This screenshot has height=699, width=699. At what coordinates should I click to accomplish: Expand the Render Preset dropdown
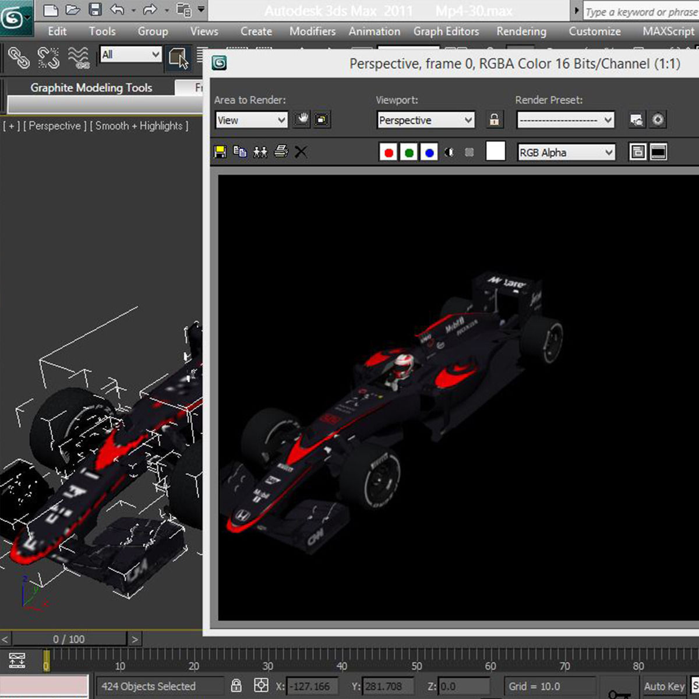tap(565, 120)
